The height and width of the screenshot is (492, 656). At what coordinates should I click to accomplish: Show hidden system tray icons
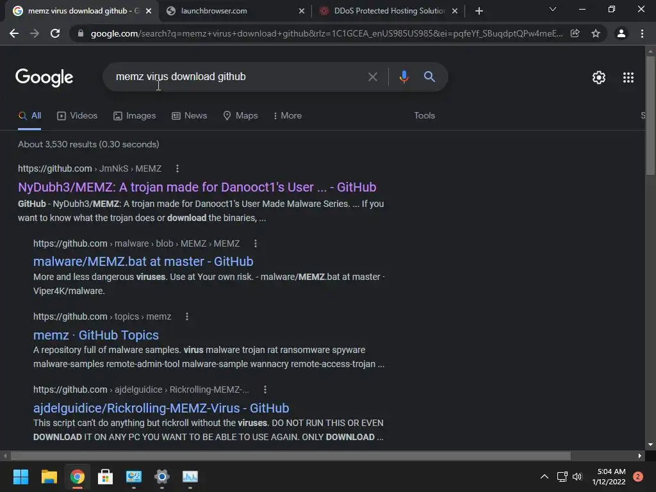(x=545, y=477)
